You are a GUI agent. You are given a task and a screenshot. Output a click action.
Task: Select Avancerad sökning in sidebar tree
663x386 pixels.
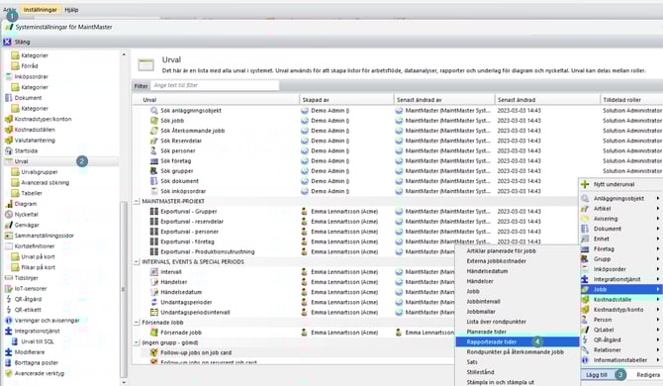[x=46, y=183]
